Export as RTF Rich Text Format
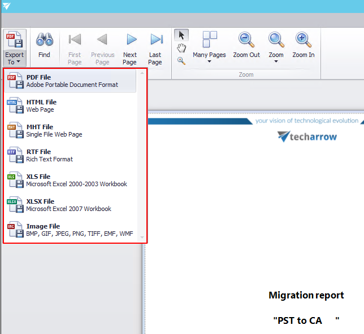Screen dimensions: 364x334 (x=71, y=155)
